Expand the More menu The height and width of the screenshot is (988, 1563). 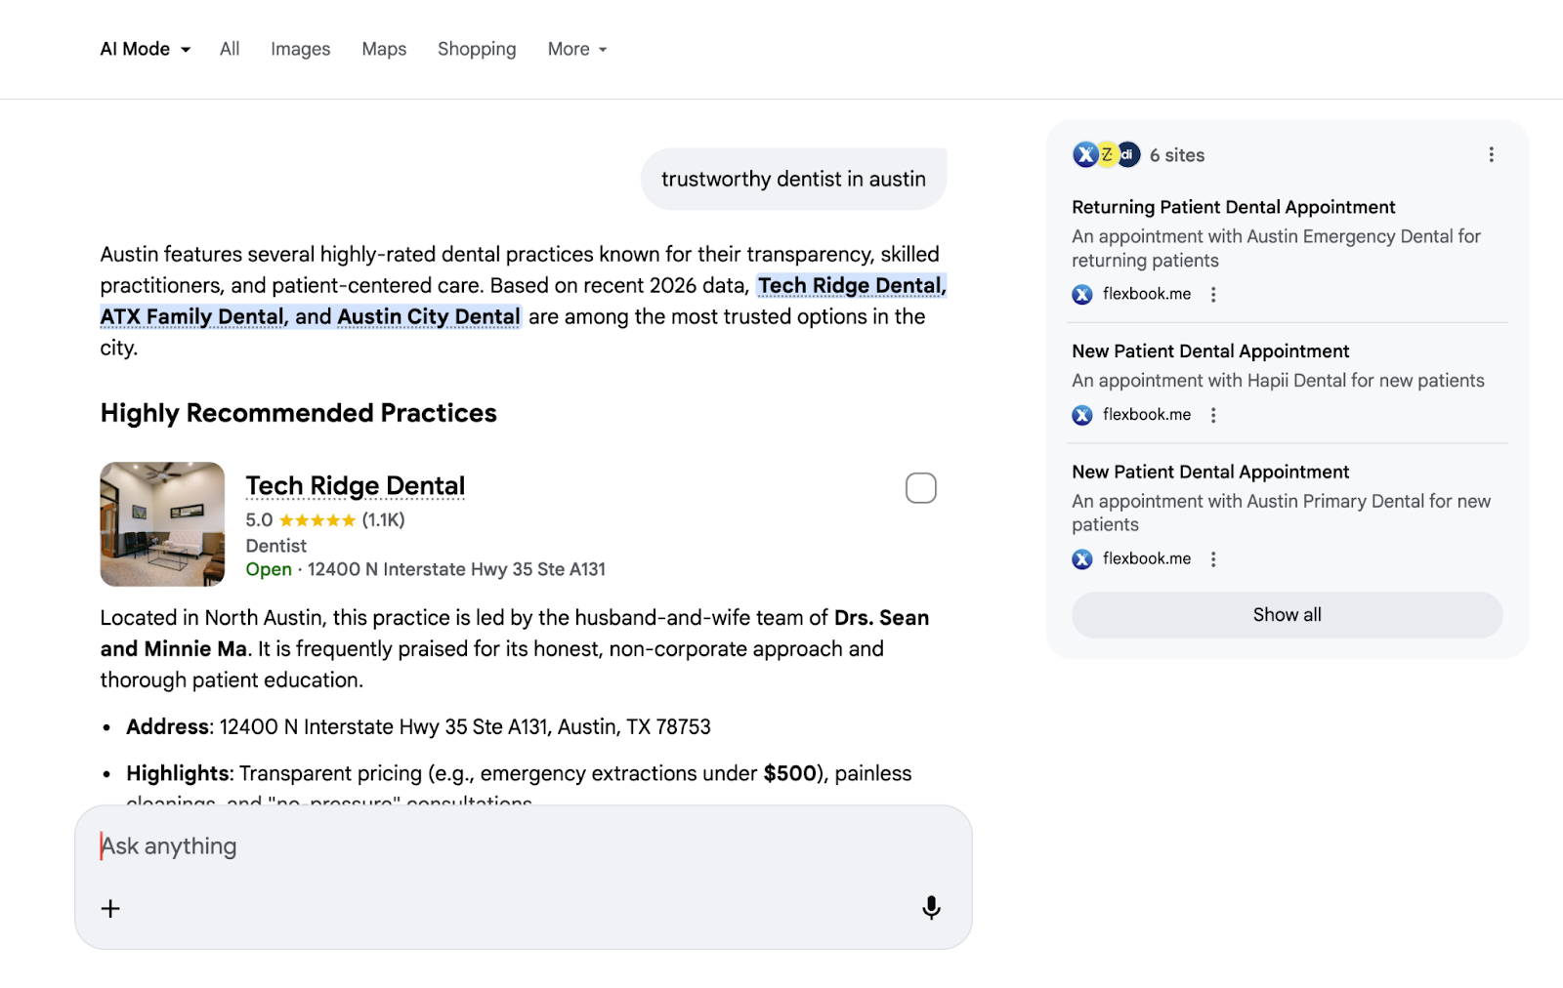point(577,49)
